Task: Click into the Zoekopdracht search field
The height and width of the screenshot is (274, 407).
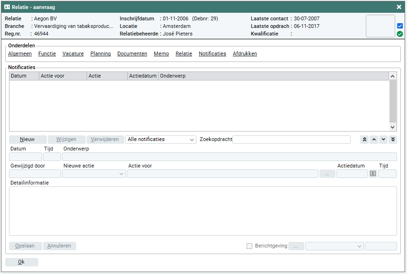Action: pos(292,140)
